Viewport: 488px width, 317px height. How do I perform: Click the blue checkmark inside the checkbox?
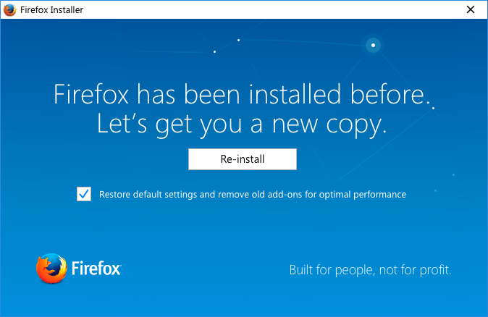pos(84,194)
